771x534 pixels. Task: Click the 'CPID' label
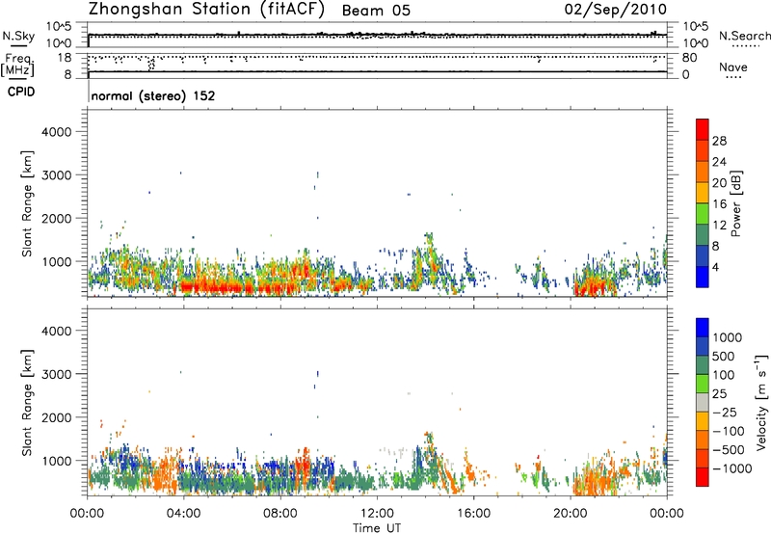pyautogui.click(x=20, y=92)
